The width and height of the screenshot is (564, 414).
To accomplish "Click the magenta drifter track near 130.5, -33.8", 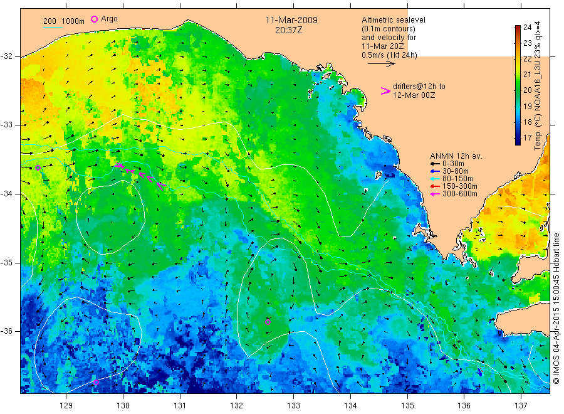I will (142, 175).
